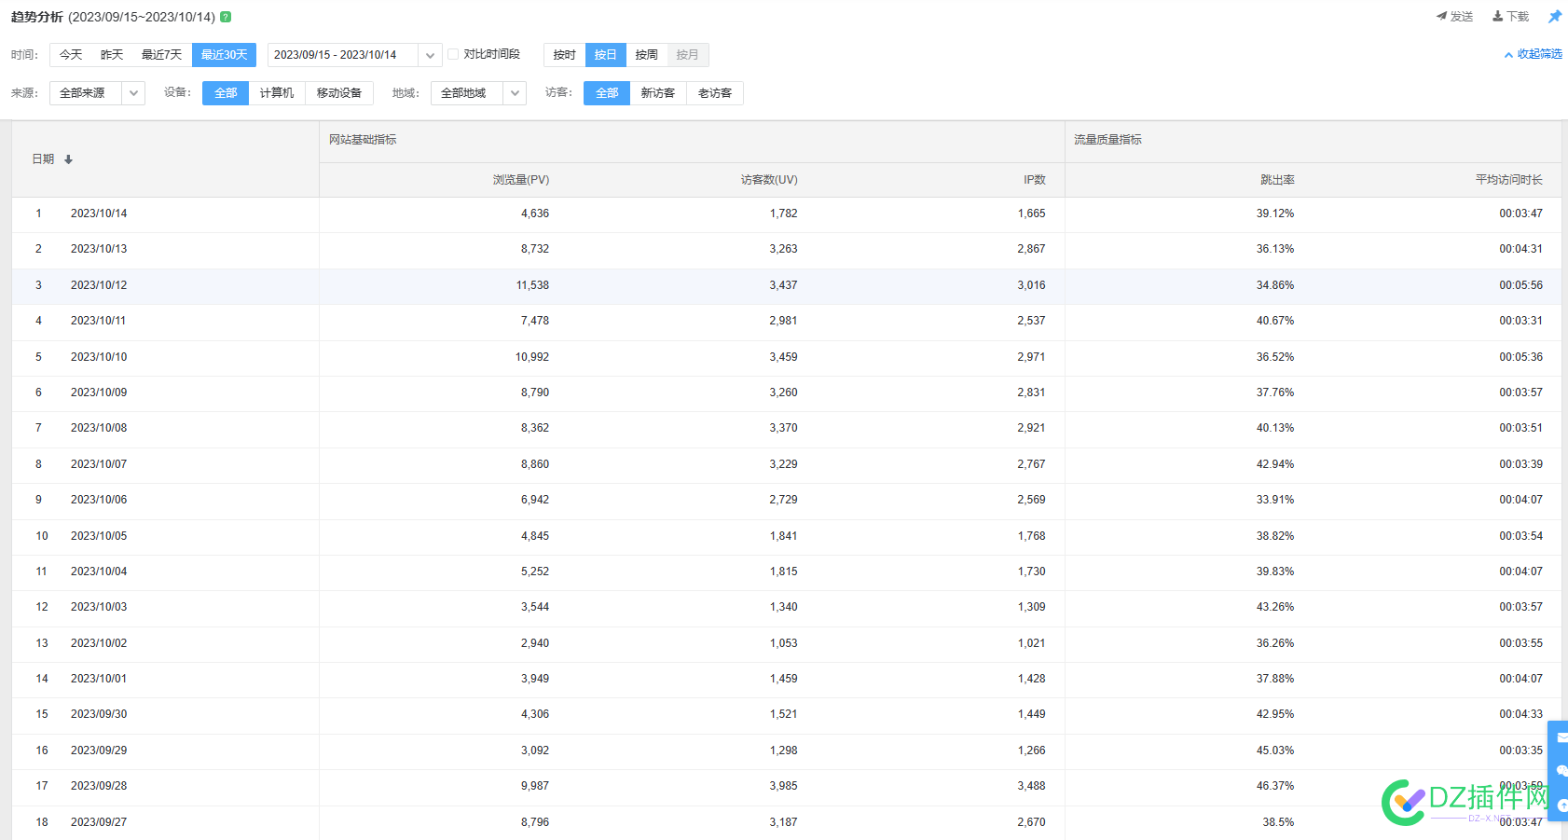Click the IP value 3,488
Viewport: 1568px width, 840px height.
pos(1031,786)
